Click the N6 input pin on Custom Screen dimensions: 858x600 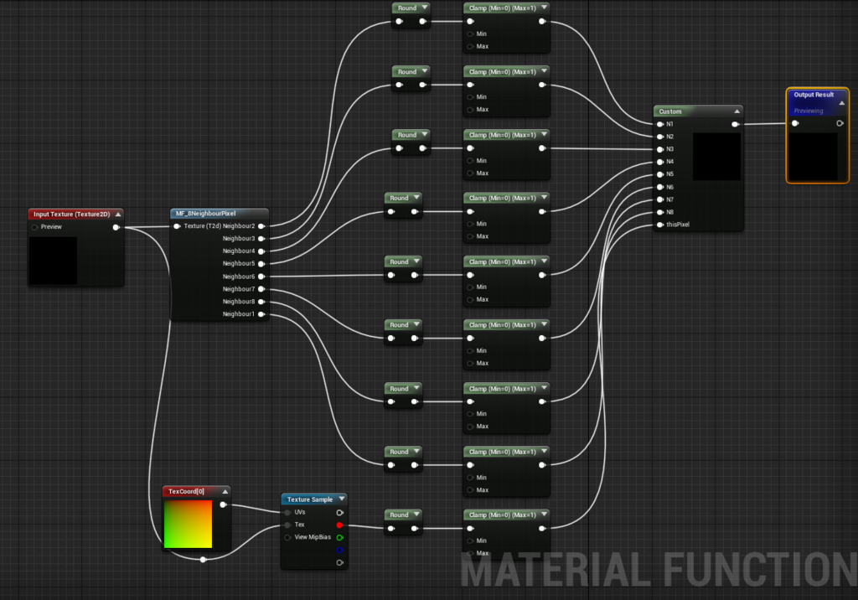660,187
